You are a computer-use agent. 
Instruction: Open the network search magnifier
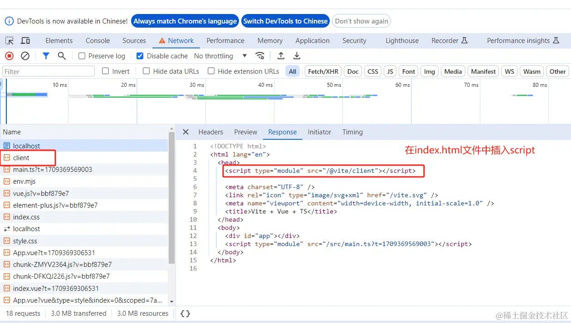[x=62, y=56]
